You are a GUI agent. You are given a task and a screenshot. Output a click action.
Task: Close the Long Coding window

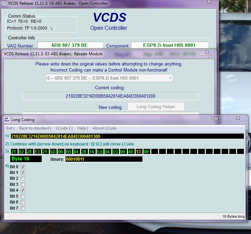(238, 118)
